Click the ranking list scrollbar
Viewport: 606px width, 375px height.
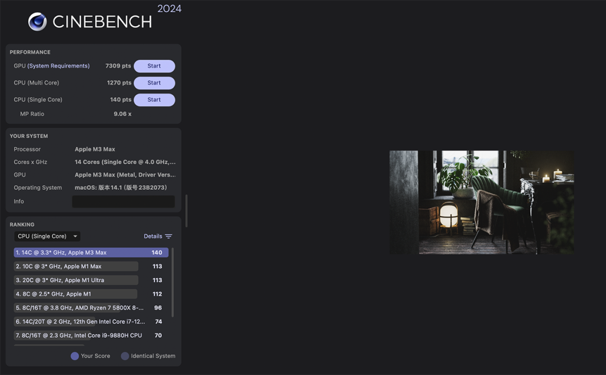pyautogui.click(x=172, y=282)
